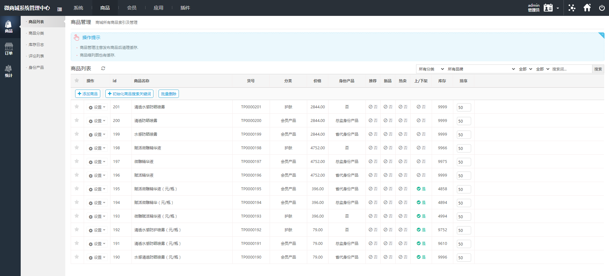
Task: Toggle 推荐 status for product 201
Action: click(373, 107)
